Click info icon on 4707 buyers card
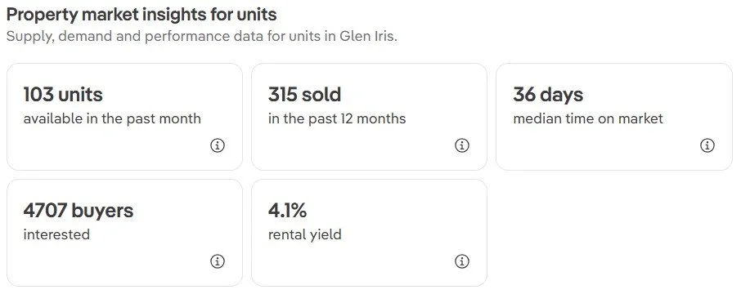This screenshot has height=294, width=741. click(x=218, y=261)
